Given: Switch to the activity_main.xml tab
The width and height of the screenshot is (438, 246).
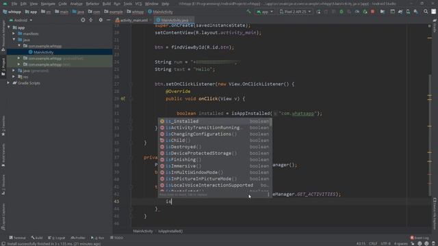Looking at the screenshot, I should pos(133,20).
